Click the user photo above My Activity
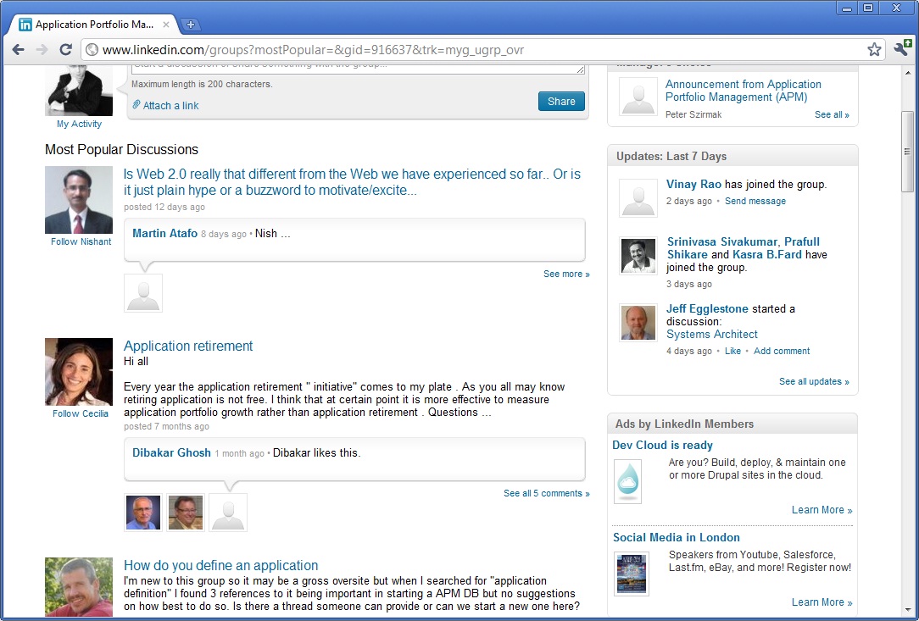 (x=79, y=91)
